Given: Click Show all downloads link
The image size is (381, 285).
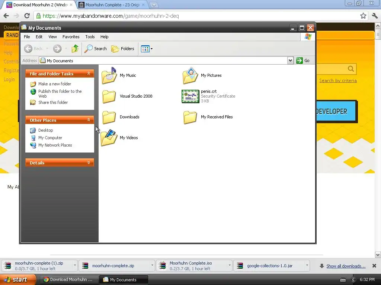Looking at the screenshot, I should click(346, 266).
